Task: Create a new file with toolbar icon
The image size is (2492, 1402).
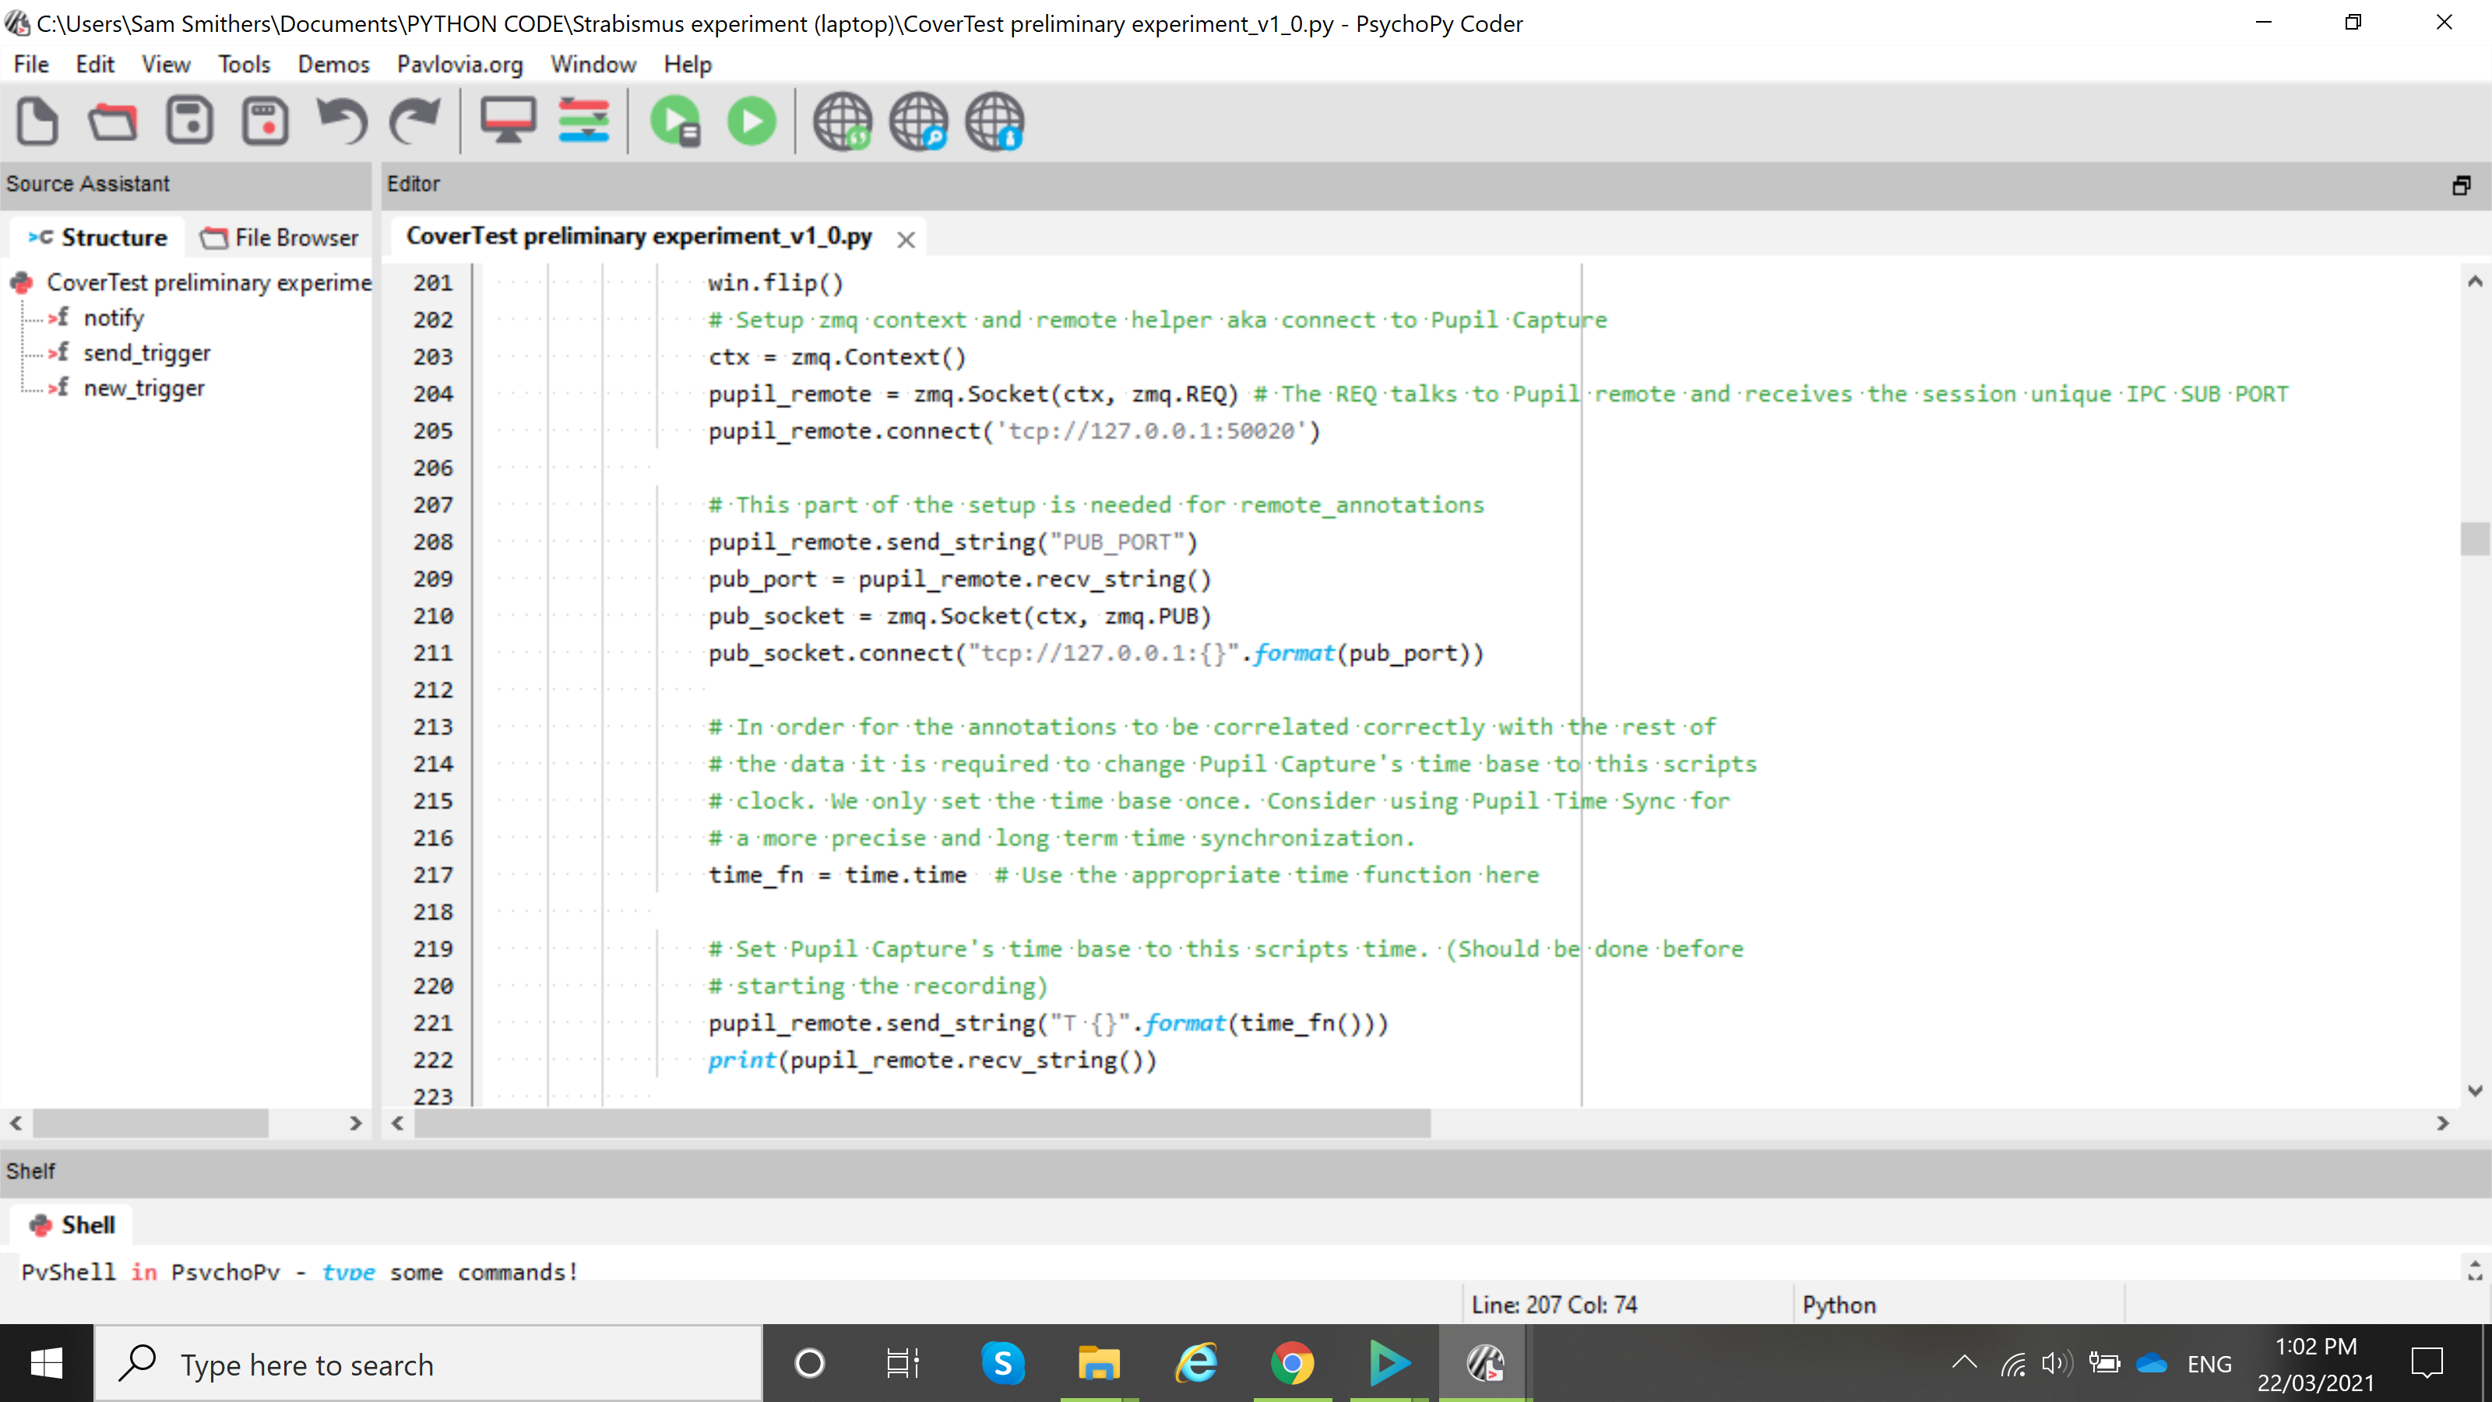Action: pyautogui.click(x=37, y=121)
